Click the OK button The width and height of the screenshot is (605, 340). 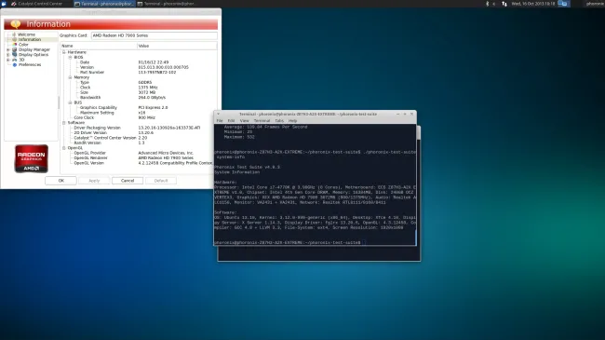coord(60,181)
